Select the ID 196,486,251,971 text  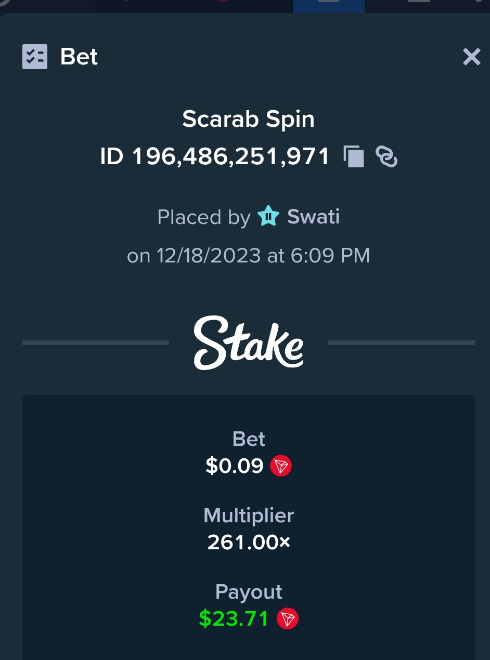[215, 157]
